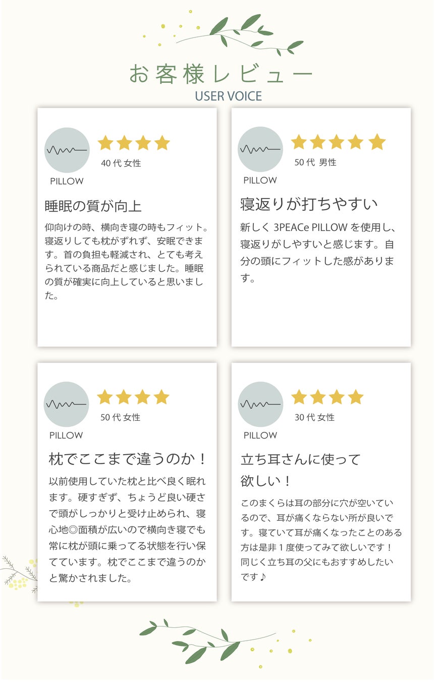Select the 寝返りが打ちやすい review title
Image resolution: width=436 pixels, height=682 pixels.
click(309, 204)
